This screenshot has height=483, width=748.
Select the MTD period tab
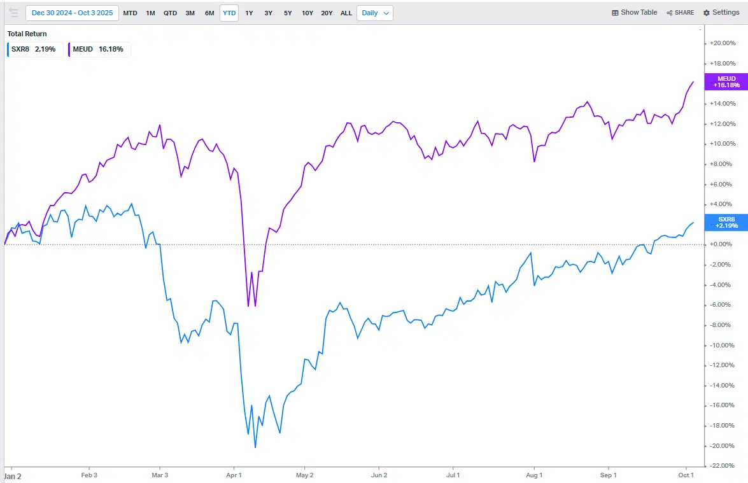[x=130, y=13]
